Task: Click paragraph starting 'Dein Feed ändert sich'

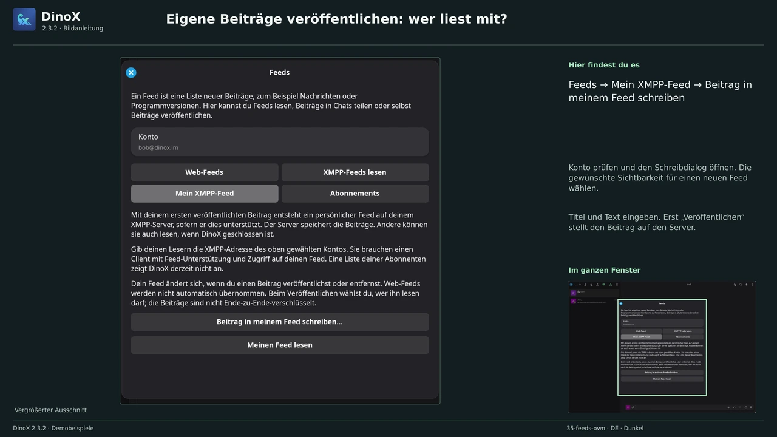Action: point(276,293)
